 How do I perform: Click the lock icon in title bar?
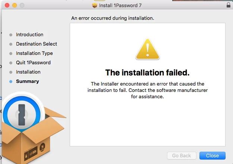(229, 5)
